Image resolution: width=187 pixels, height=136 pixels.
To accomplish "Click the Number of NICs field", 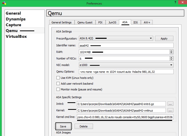I will [124, 58].
